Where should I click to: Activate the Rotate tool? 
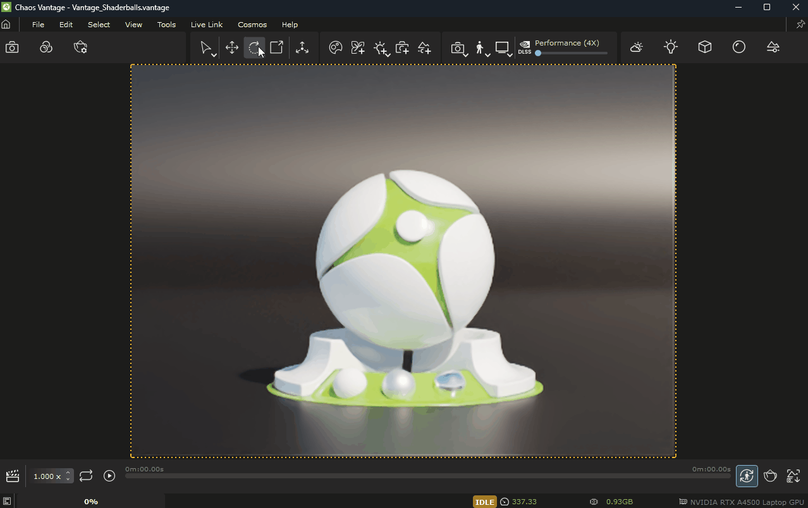coord(254,47)
